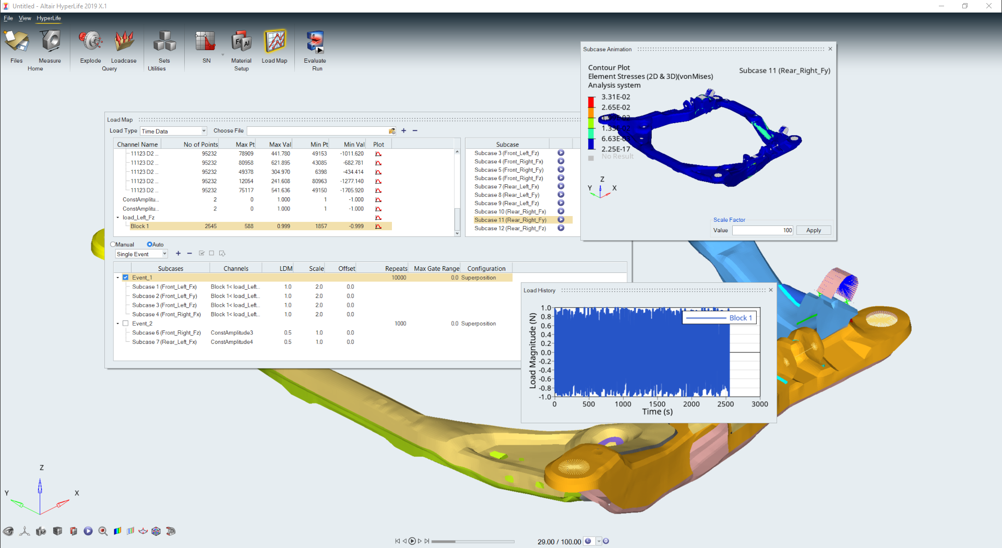This screenshot has width=1002, height=548.
Task: Open the Material setup tool
Action: point(241,42)
